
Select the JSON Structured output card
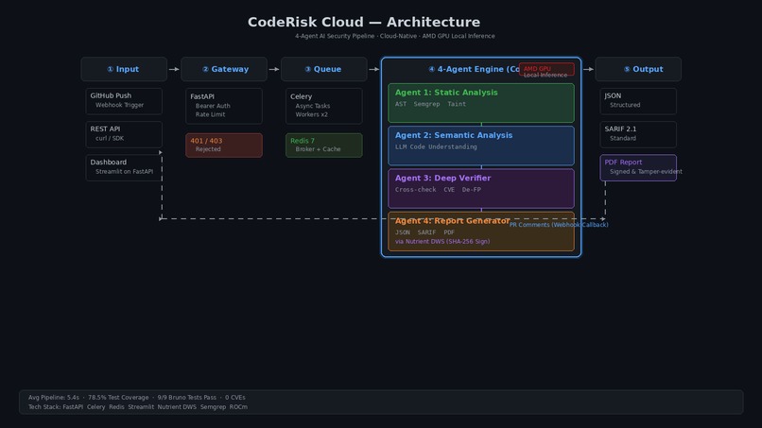(x=638, y=101)
